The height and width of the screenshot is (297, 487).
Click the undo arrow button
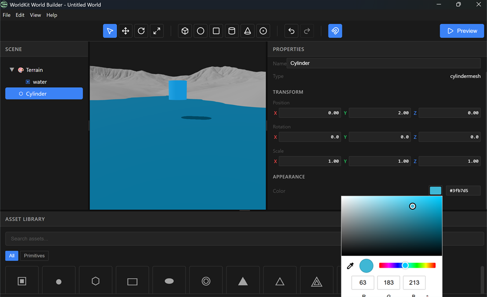tap(291, 31)
